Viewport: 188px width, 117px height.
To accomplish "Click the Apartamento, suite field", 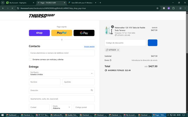I will (x=62, y=99).
